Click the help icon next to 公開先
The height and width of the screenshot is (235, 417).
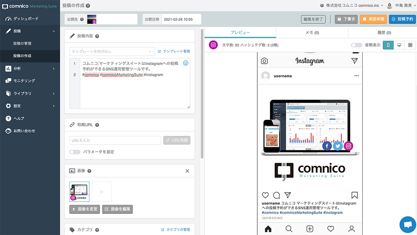tap(82, 20)
